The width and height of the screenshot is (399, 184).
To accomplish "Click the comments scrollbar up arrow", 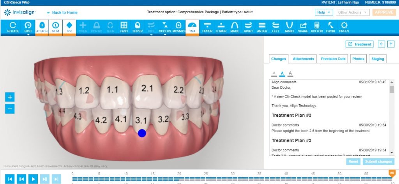I will (x=392, y=82).
